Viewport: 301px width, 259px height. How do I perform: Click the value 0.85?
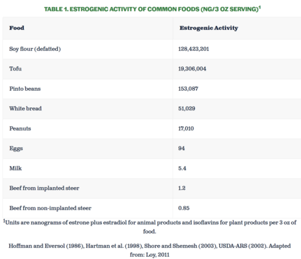184,208
